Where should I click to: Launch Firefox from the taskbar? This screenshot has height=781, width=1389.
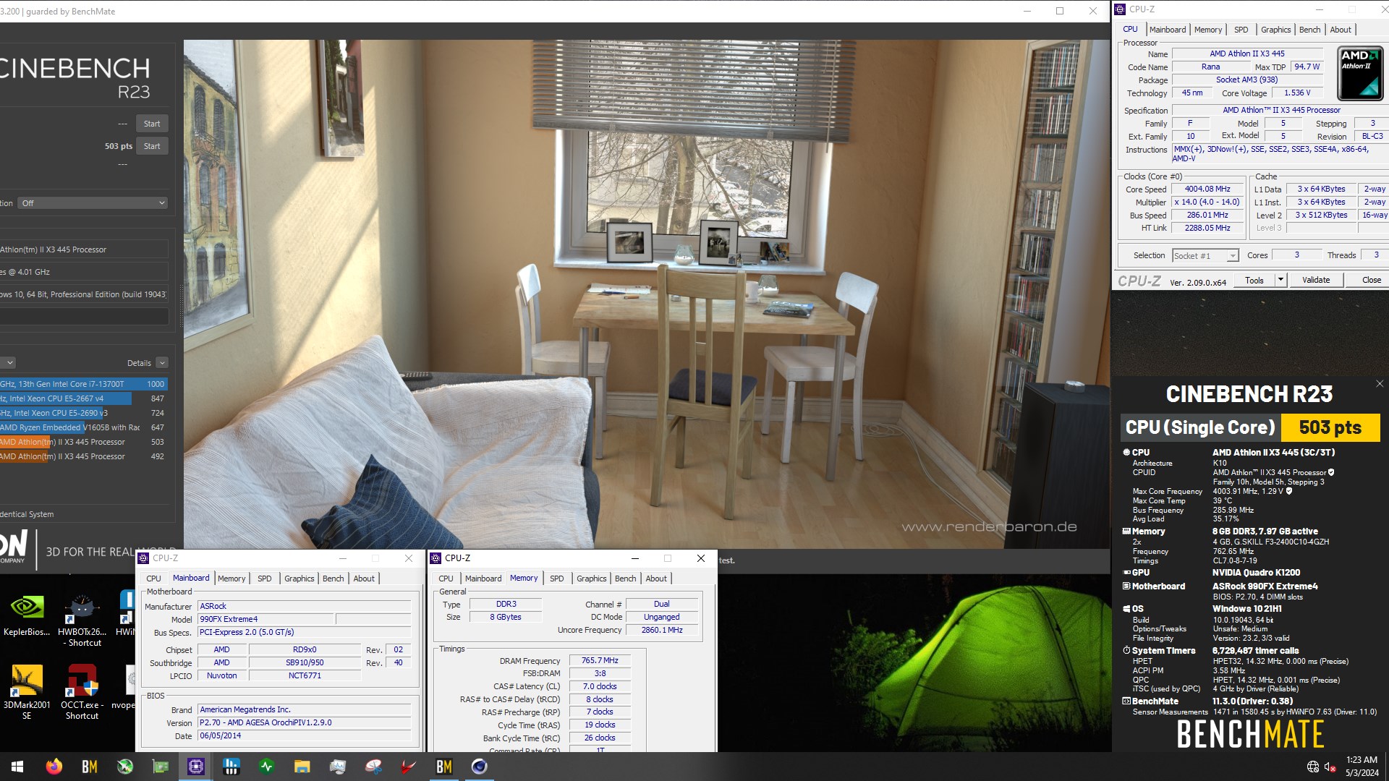pyautogui.click(x=54, y=767)
